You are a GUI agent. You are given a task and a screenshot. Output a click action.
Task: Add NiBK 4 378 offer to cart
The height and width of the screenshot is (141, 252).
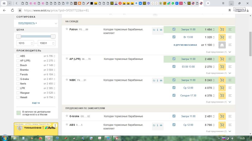coord(222,95)
